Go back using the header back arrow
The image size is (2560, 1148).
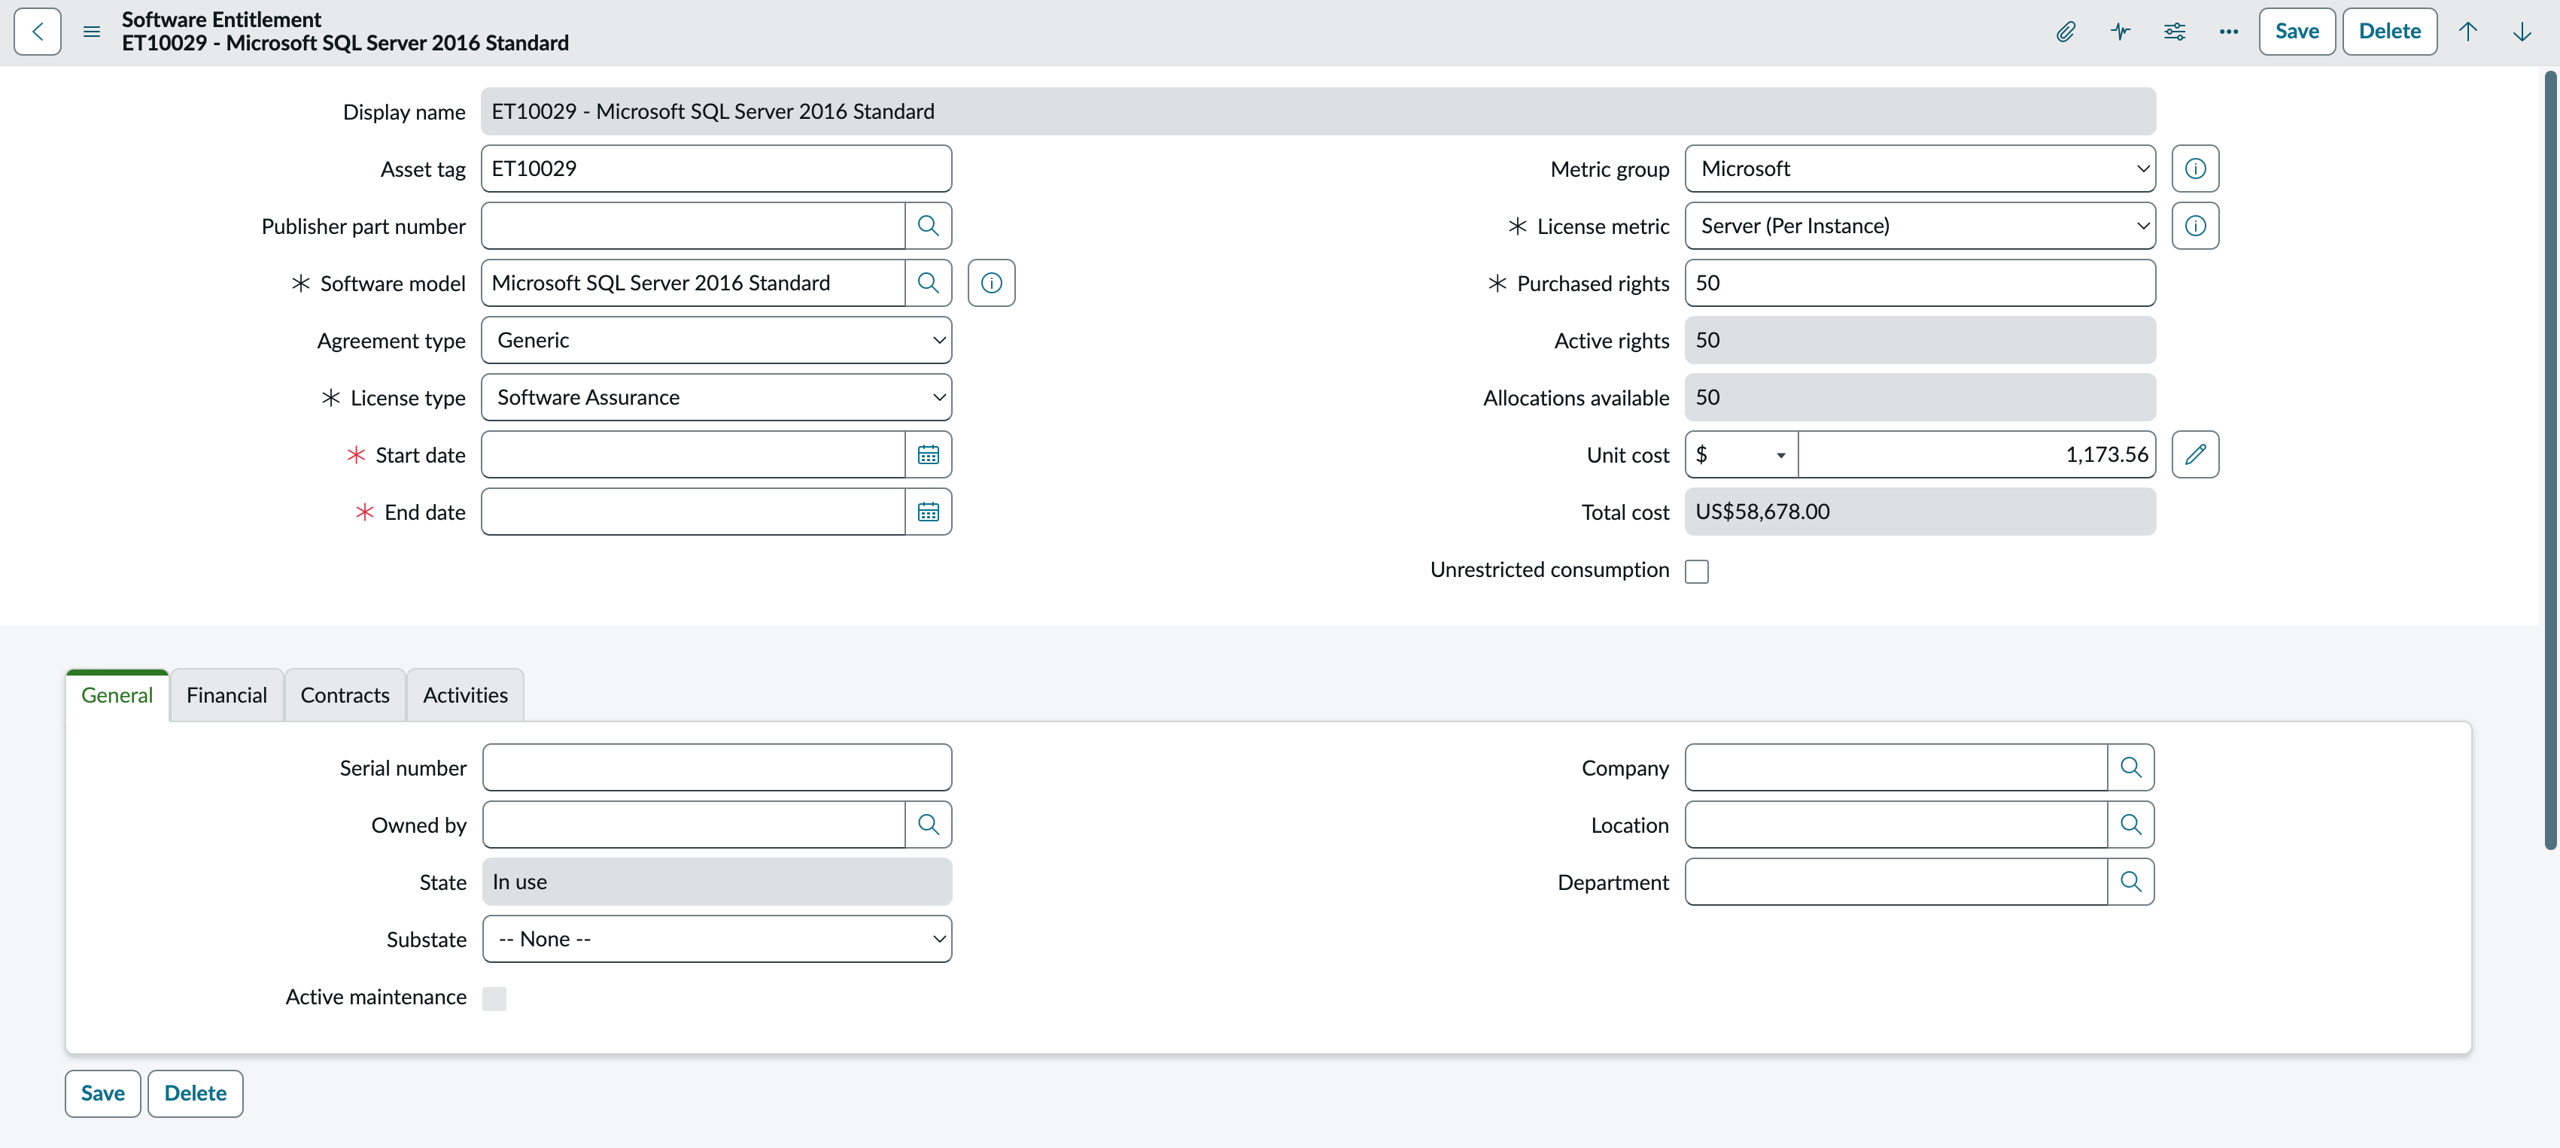point(37,31)
